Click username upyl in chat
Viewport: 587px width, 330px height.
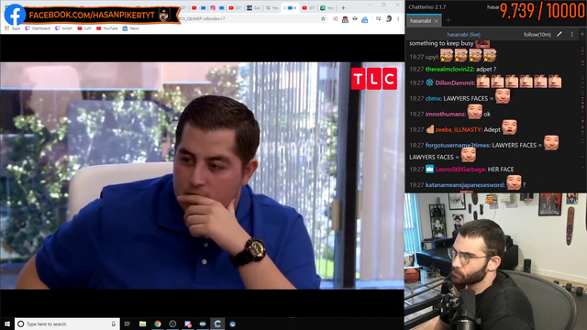(432, 57)
